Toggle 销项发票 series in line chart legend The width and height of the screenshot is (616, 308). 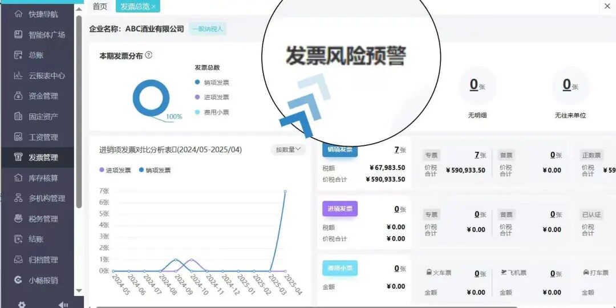(x=155, y=171)
